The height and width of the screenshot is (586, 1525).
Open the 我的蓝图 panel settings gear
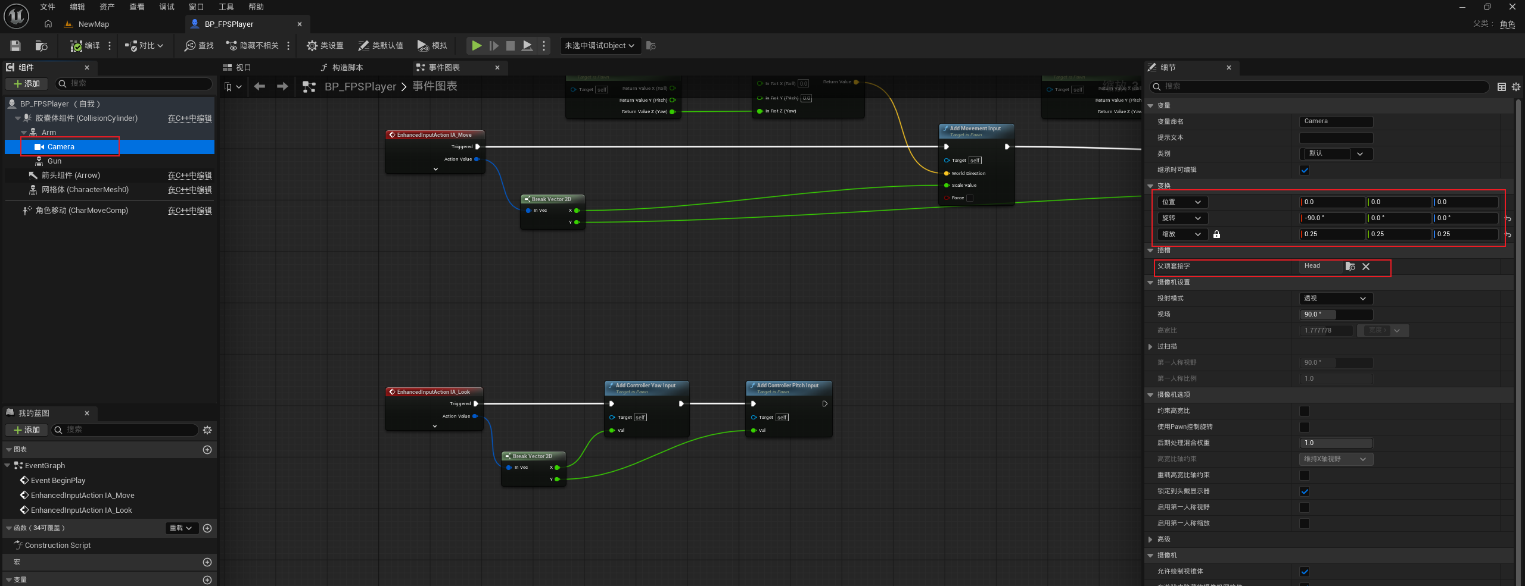[x=207, y=430]
